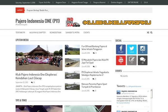
Task: Open the Facebook social icon showing 11,661
Action: tap(121, 49)
